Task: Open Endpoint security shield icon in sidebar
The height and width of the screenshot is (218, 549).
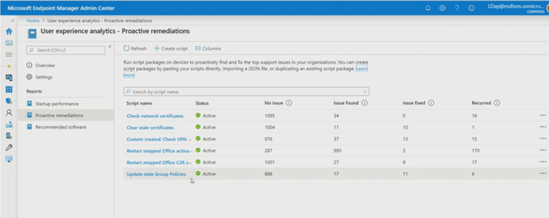Action: point(9,101)
